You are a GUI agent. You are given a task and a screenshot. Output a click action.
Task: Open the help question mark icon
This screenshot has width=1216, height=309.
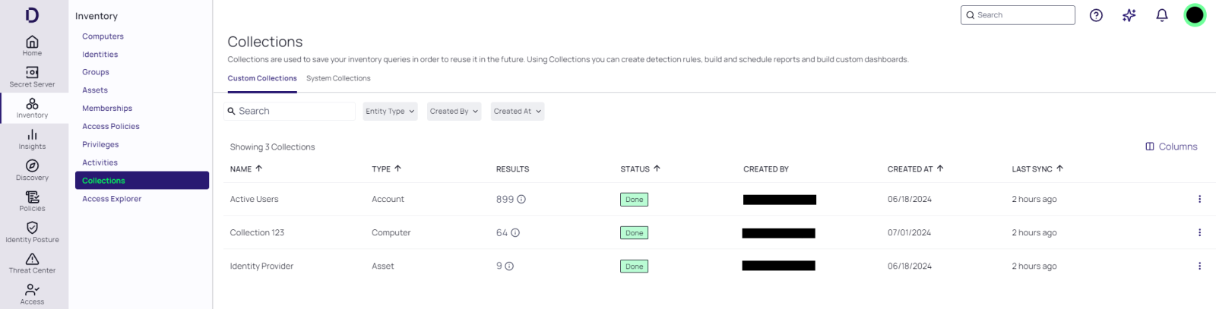(1096, 15)
